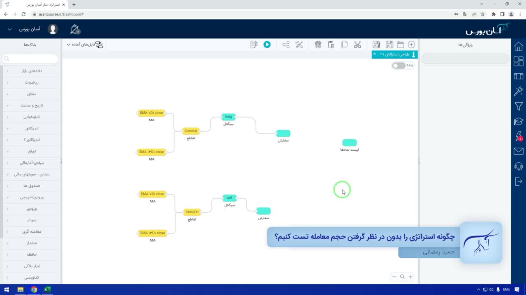Open the wrench and screwdriver tools icon
Screen dimensions: 526x295
point(299,45)
